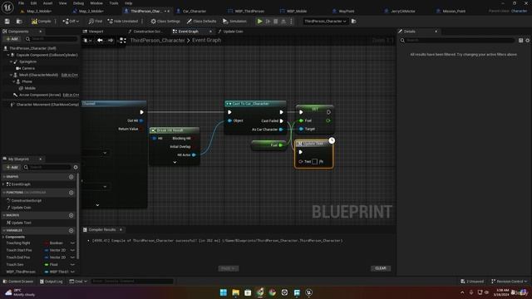Screen dimensions: 532x299
Task: Switch to the Mission_Point tab
Action: (454, 11)
